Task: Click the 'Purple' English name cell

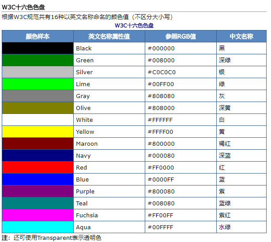Action: coord(109,192)
